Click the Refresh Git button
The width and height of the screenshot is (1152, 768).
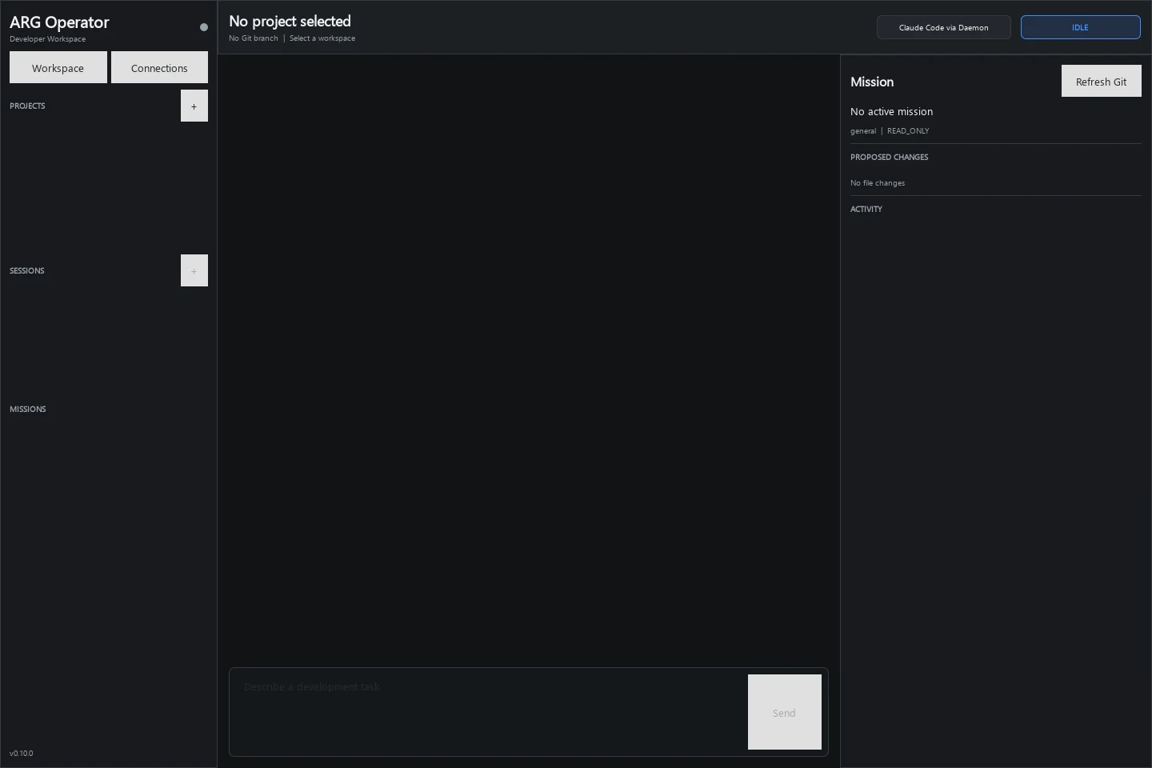1102,82
